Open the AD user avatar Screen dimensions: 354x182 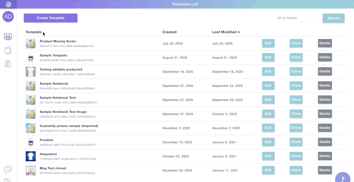click(8, 17)
